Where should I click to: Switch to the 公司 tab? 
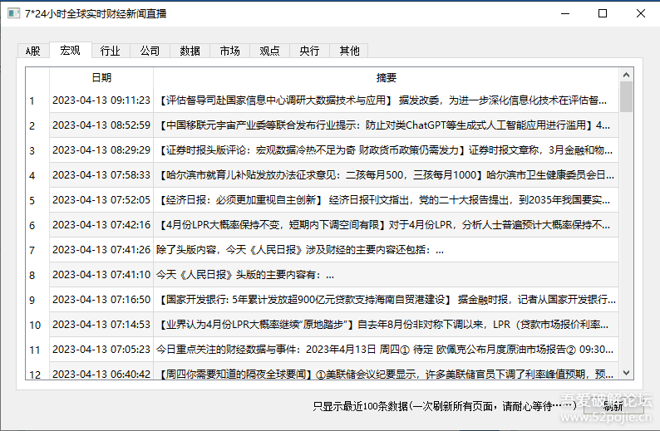(150, 51)
